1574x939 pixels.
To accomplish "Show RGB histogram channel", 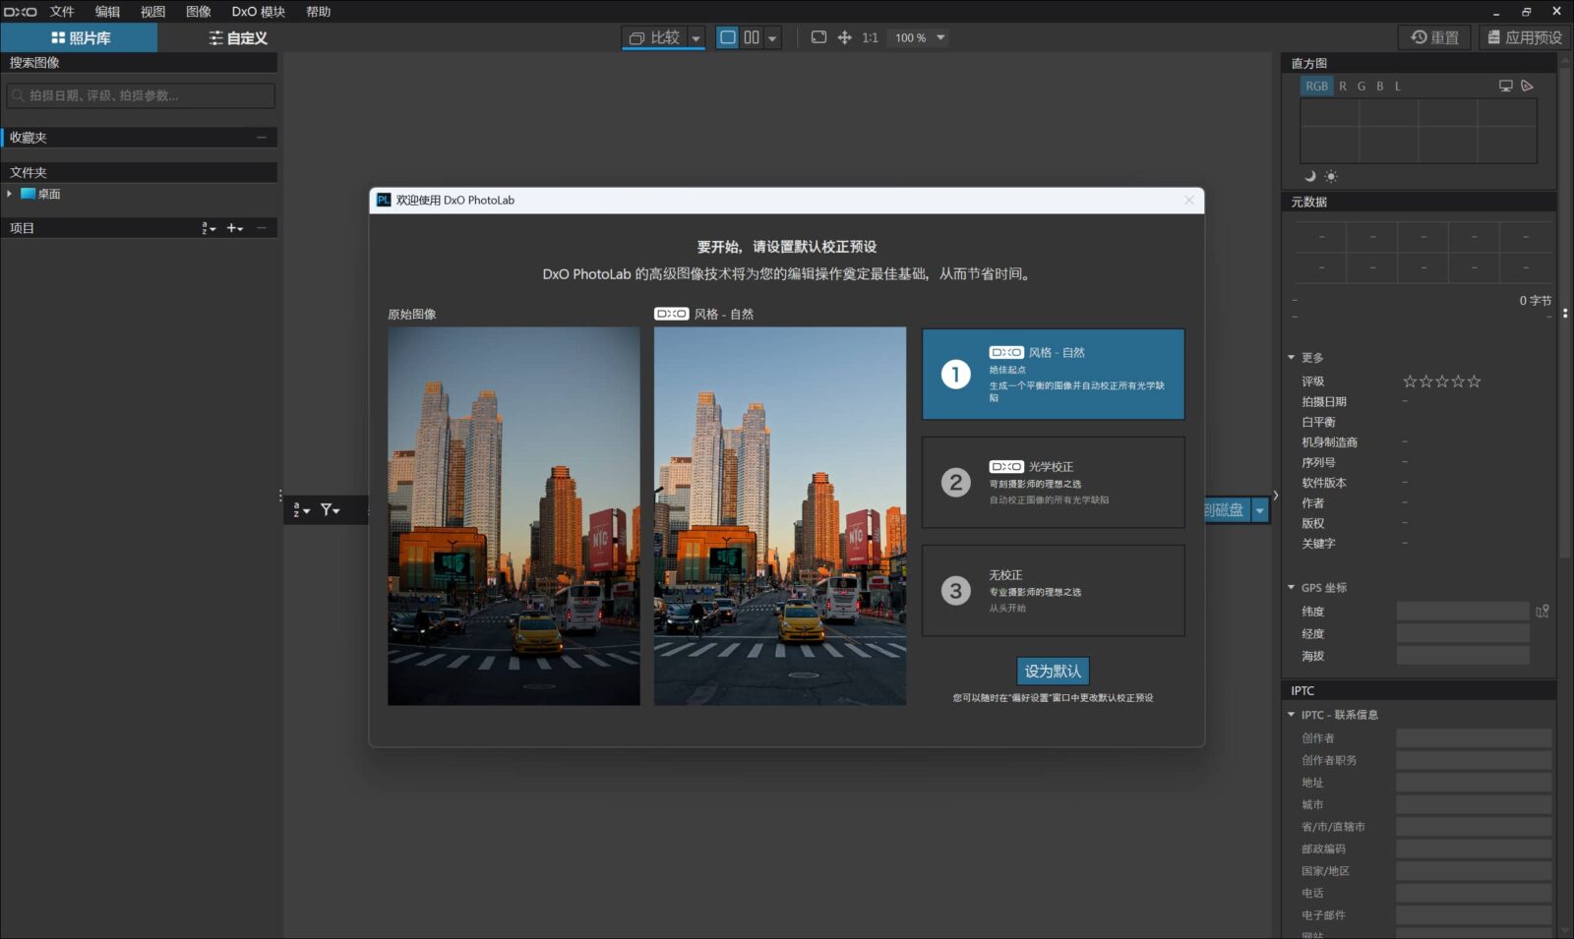I will point(1316,87).
